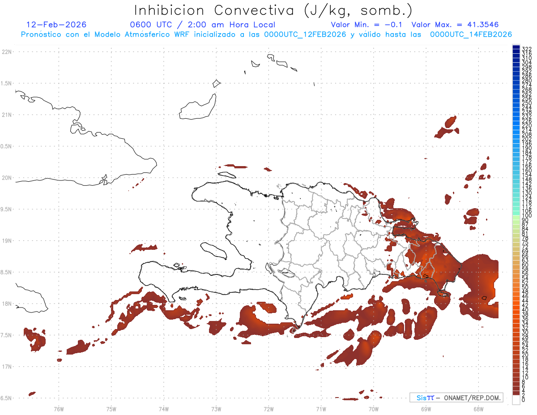The width and height of the screenshot is (537, 415).
Task: Click the legend value "100"
Action: pos(527,216)
